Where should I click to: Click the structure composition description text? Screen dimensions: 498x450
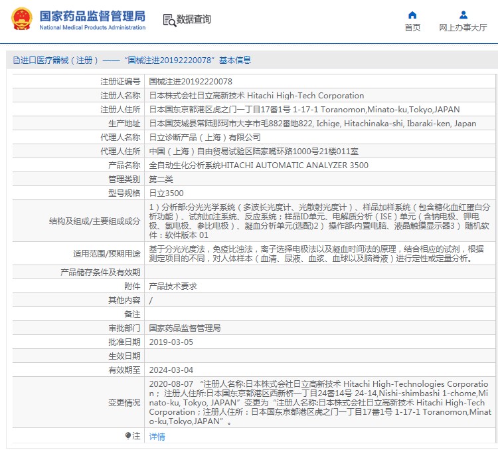(x=319, y=221)
